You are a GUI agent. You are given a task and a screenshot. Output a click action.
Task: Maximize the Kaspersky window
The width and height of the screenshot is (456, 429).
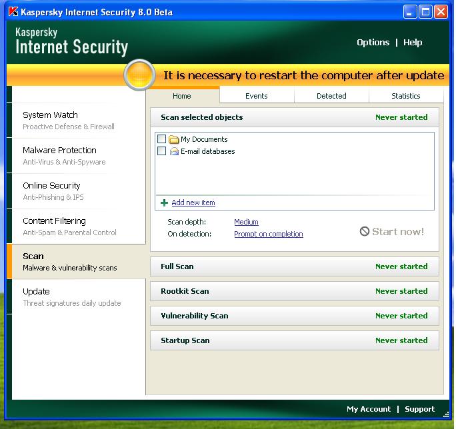(x=425, y=12)
